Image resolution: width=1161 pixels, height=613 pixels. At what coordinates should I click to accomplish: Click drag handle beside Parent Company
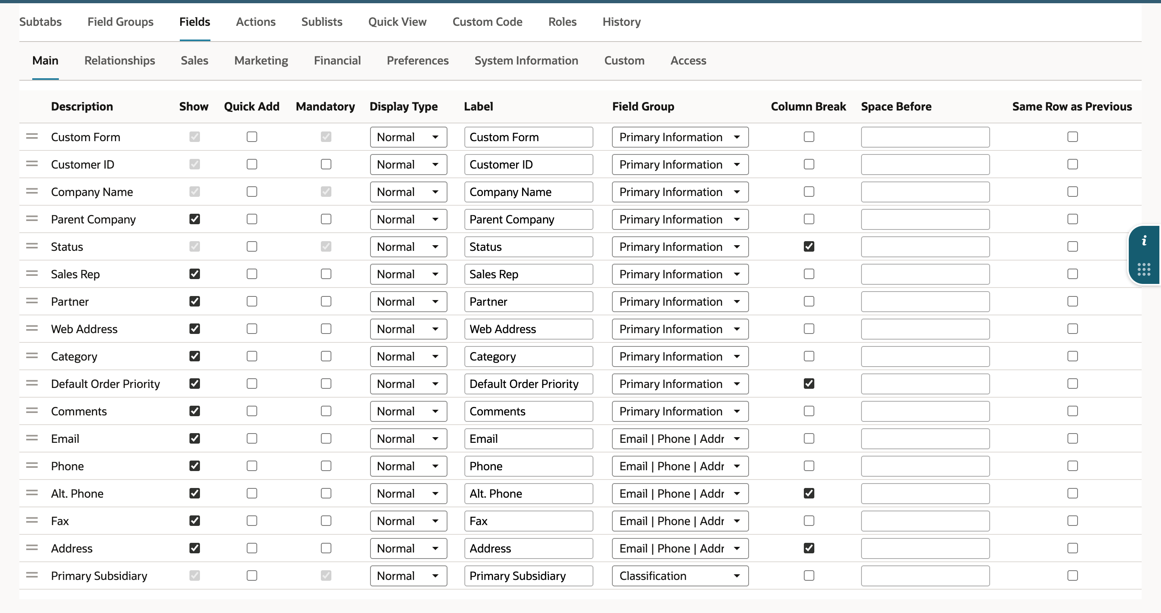point(32,219)
